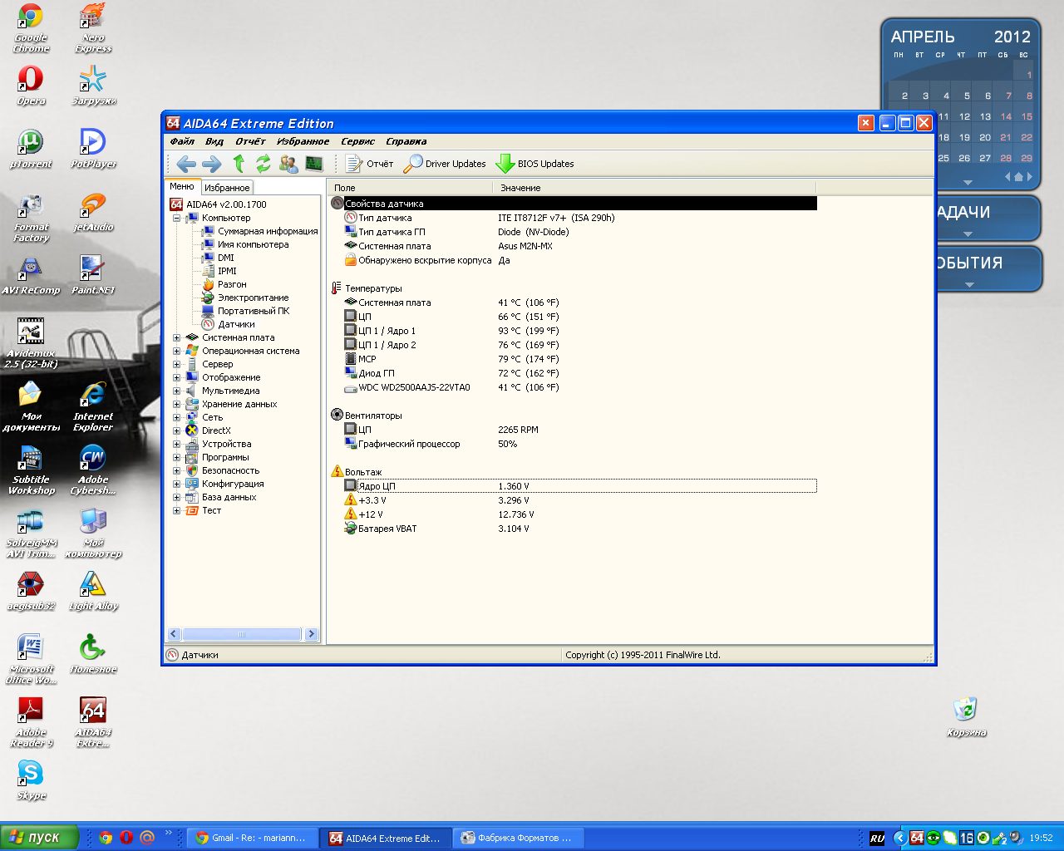Open the Файл menu
Viewport: 1064px width, 851px height.
click(182, 141)
